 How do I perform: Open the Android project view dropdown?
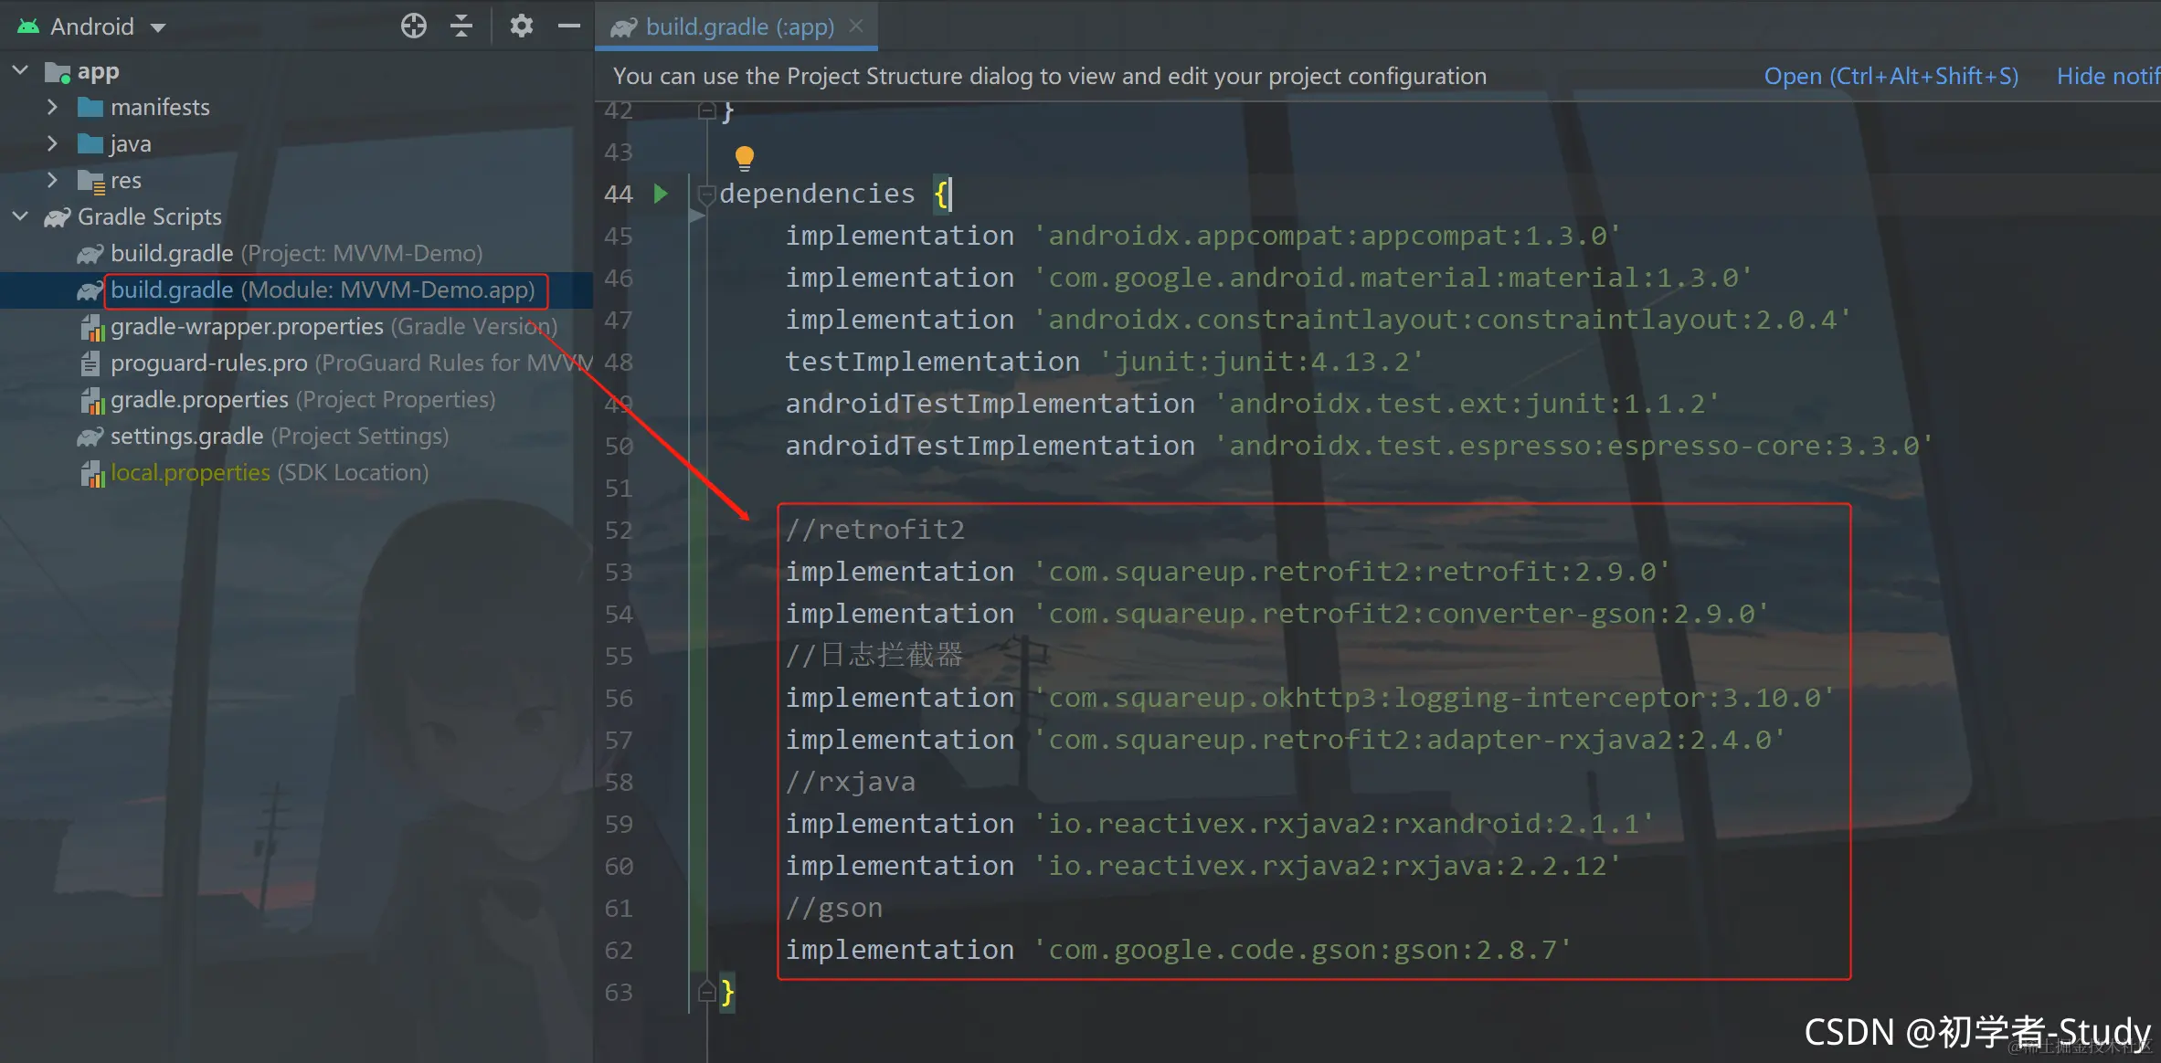[156, 26]
